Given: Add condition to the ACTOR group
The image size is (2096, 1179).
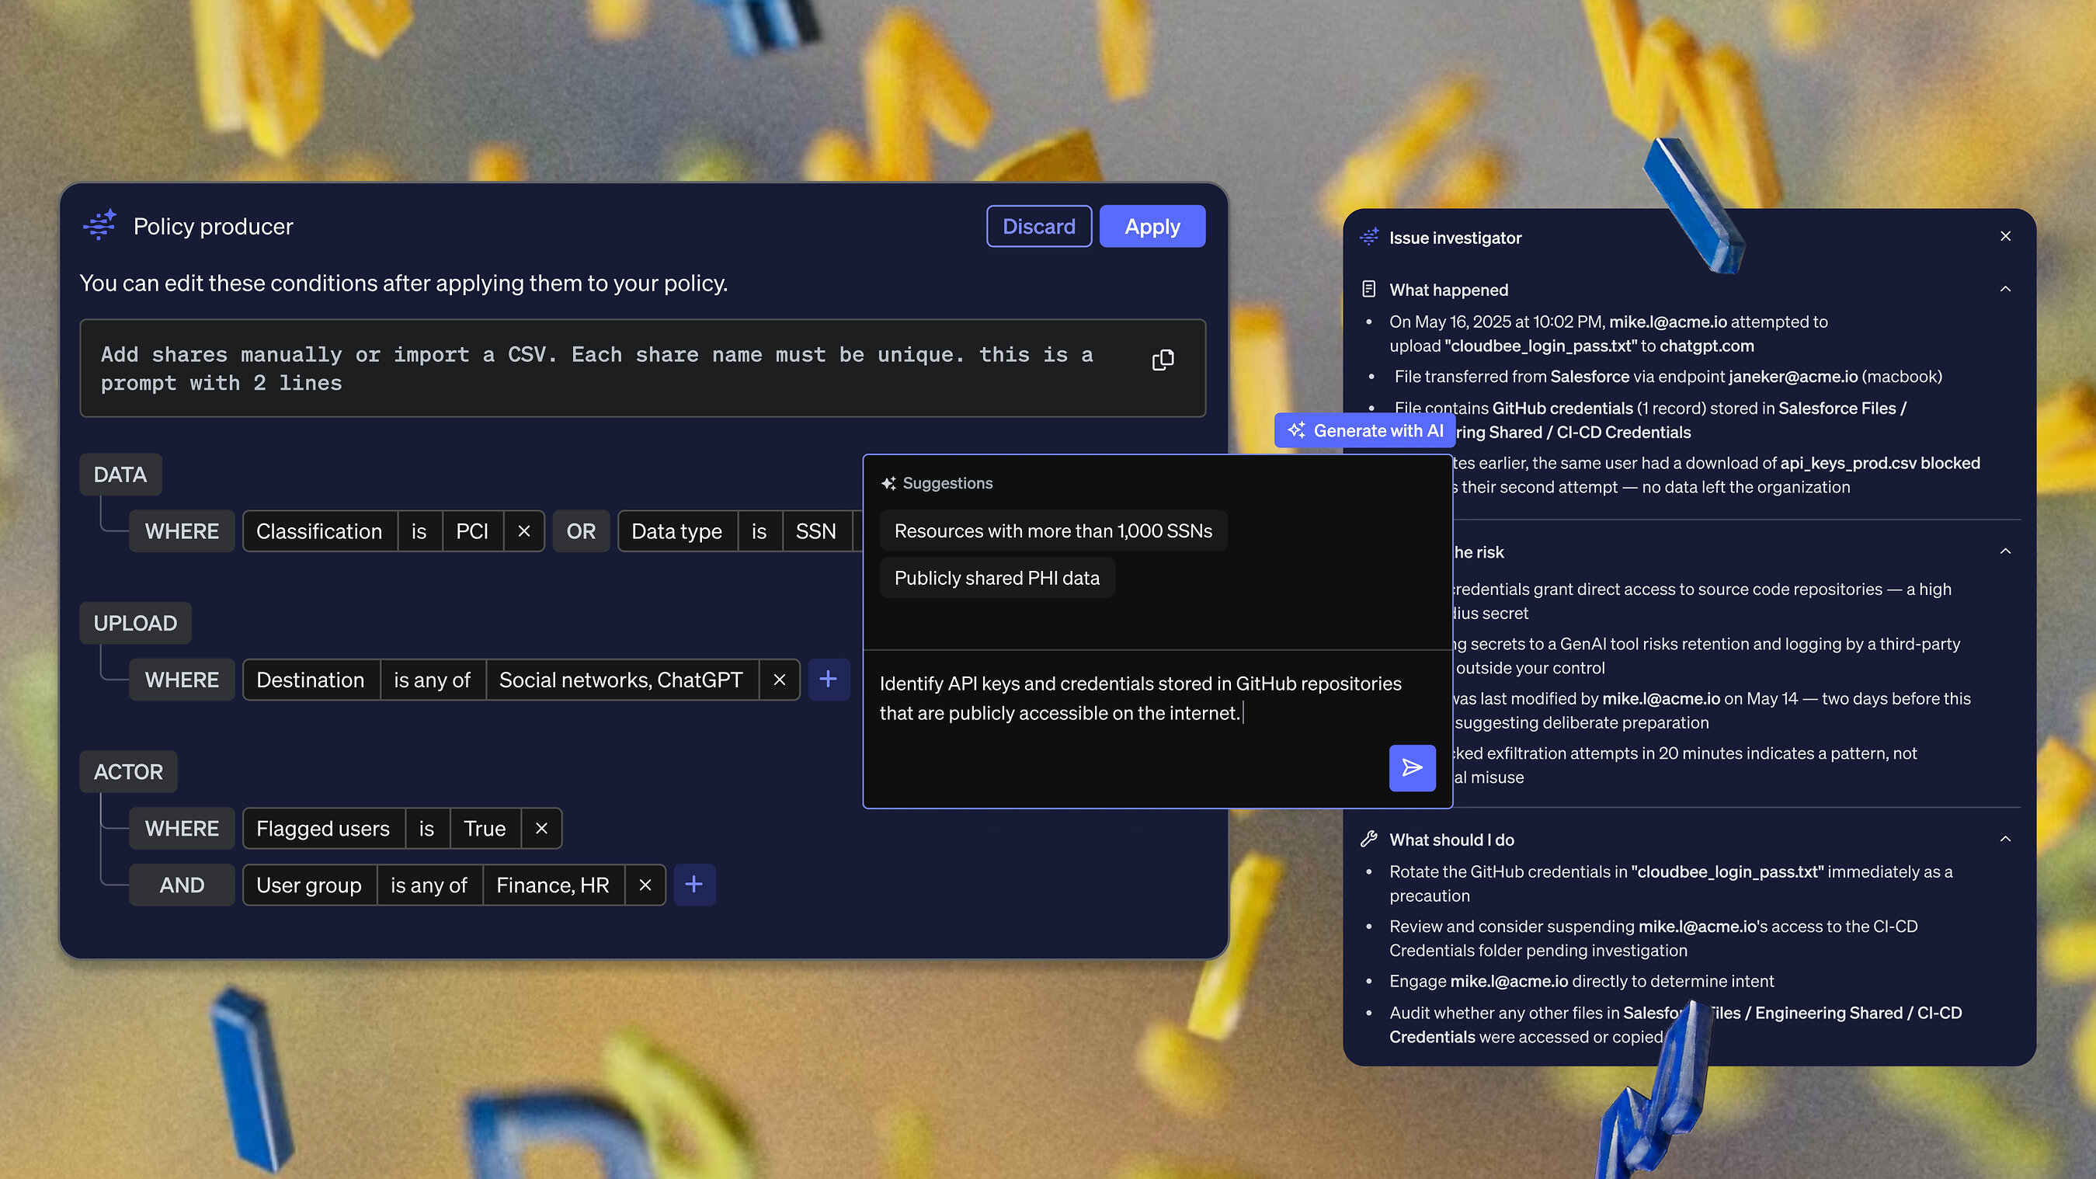Looking at the screenshot, I should coord(694,885).
